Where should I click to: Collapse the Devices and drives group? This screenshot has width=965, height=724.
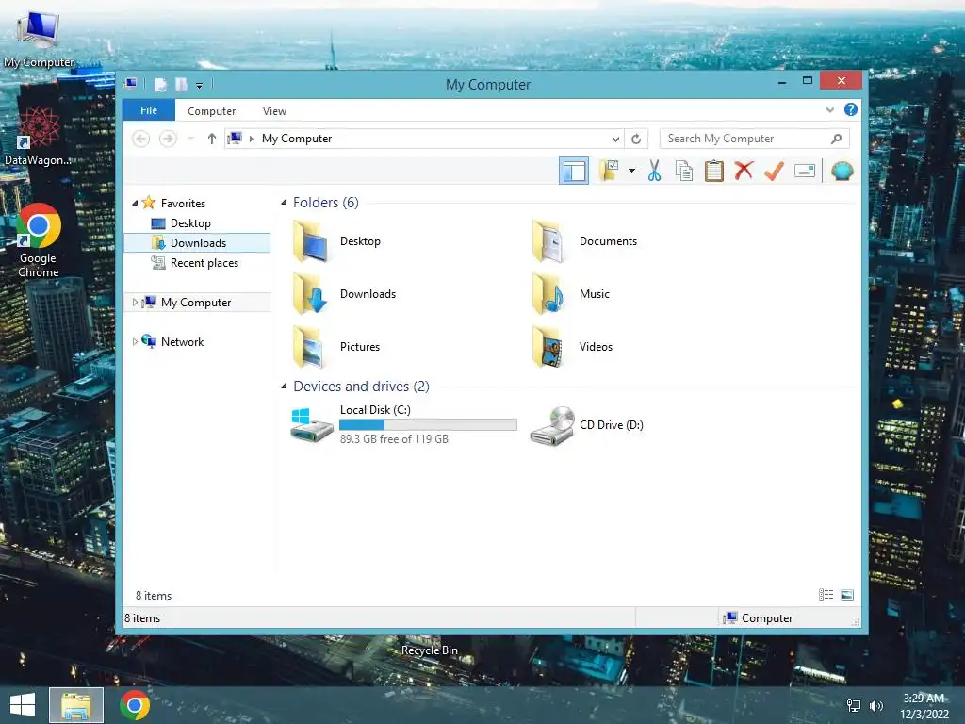click(284, 387)
